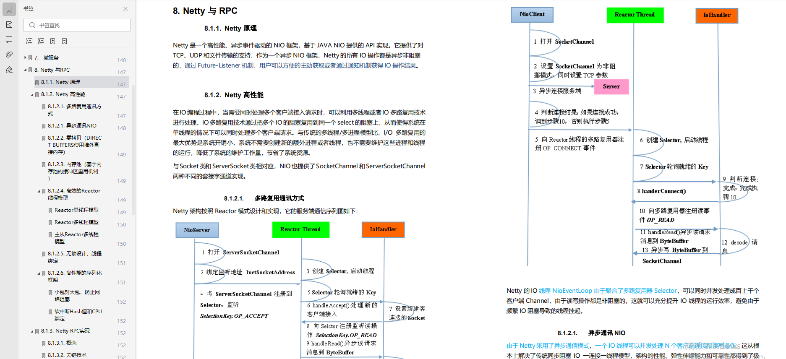Click bookmark icon beside 8.1.3.1. 概念
Screen dimensions: 786x359
44,343
